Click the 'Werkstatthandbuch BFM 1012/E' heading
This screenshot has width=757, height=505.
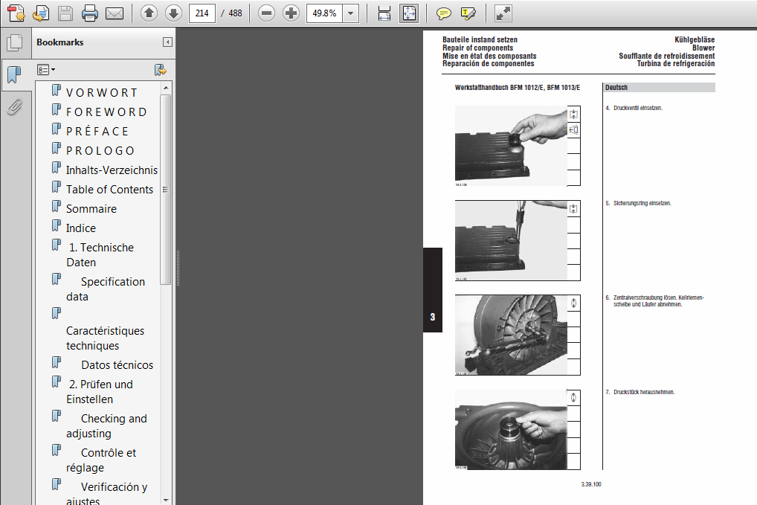coord(517,87)
